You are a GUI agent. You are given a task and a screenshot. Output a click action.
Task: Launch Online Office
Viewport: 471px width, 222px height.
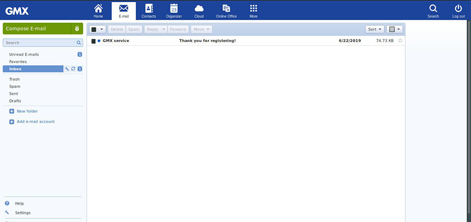(x=226, y=11)
